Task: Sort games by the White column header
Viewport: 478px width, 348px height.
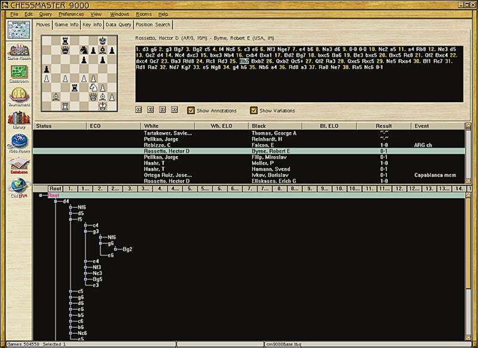Action: (x=167, y=126)
